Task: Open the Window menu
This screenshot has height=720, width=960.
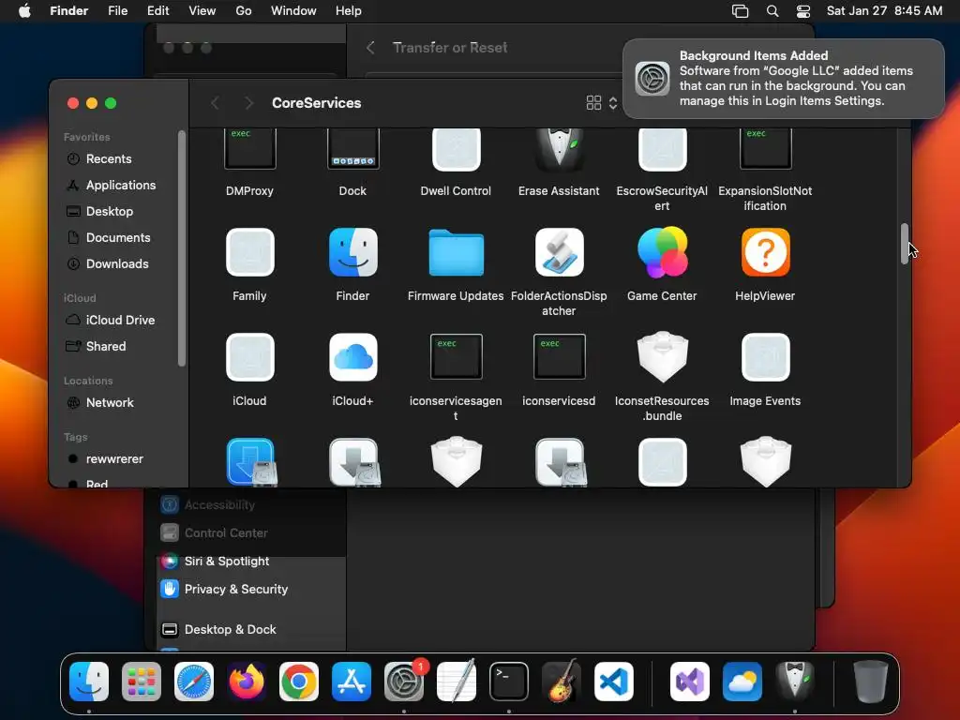Action: click(293, 11)
